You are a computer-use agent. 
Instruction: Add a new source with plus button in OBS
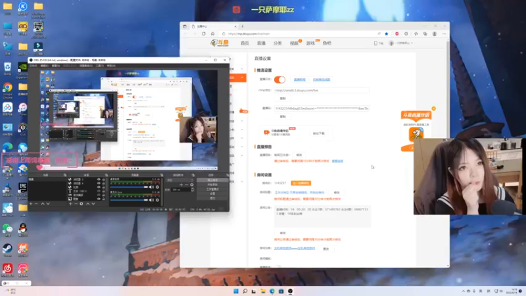pyautogui.click(x=70, y=203)
